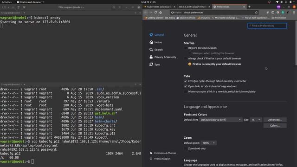
Task: Reload the page in Firefox
Action: [x=155, y=13]
